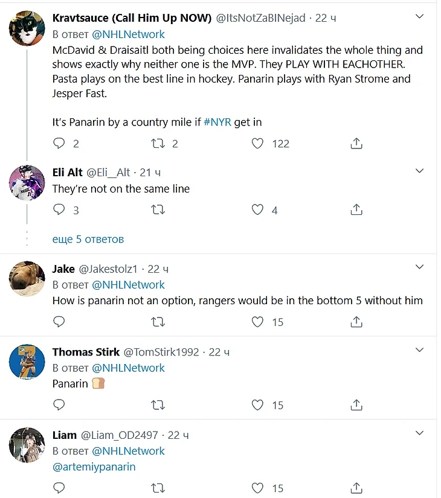Screen dimensions: 441x498
Task: Retweet Kravtsauce's MVP tweet
Action: pos(158,144)
